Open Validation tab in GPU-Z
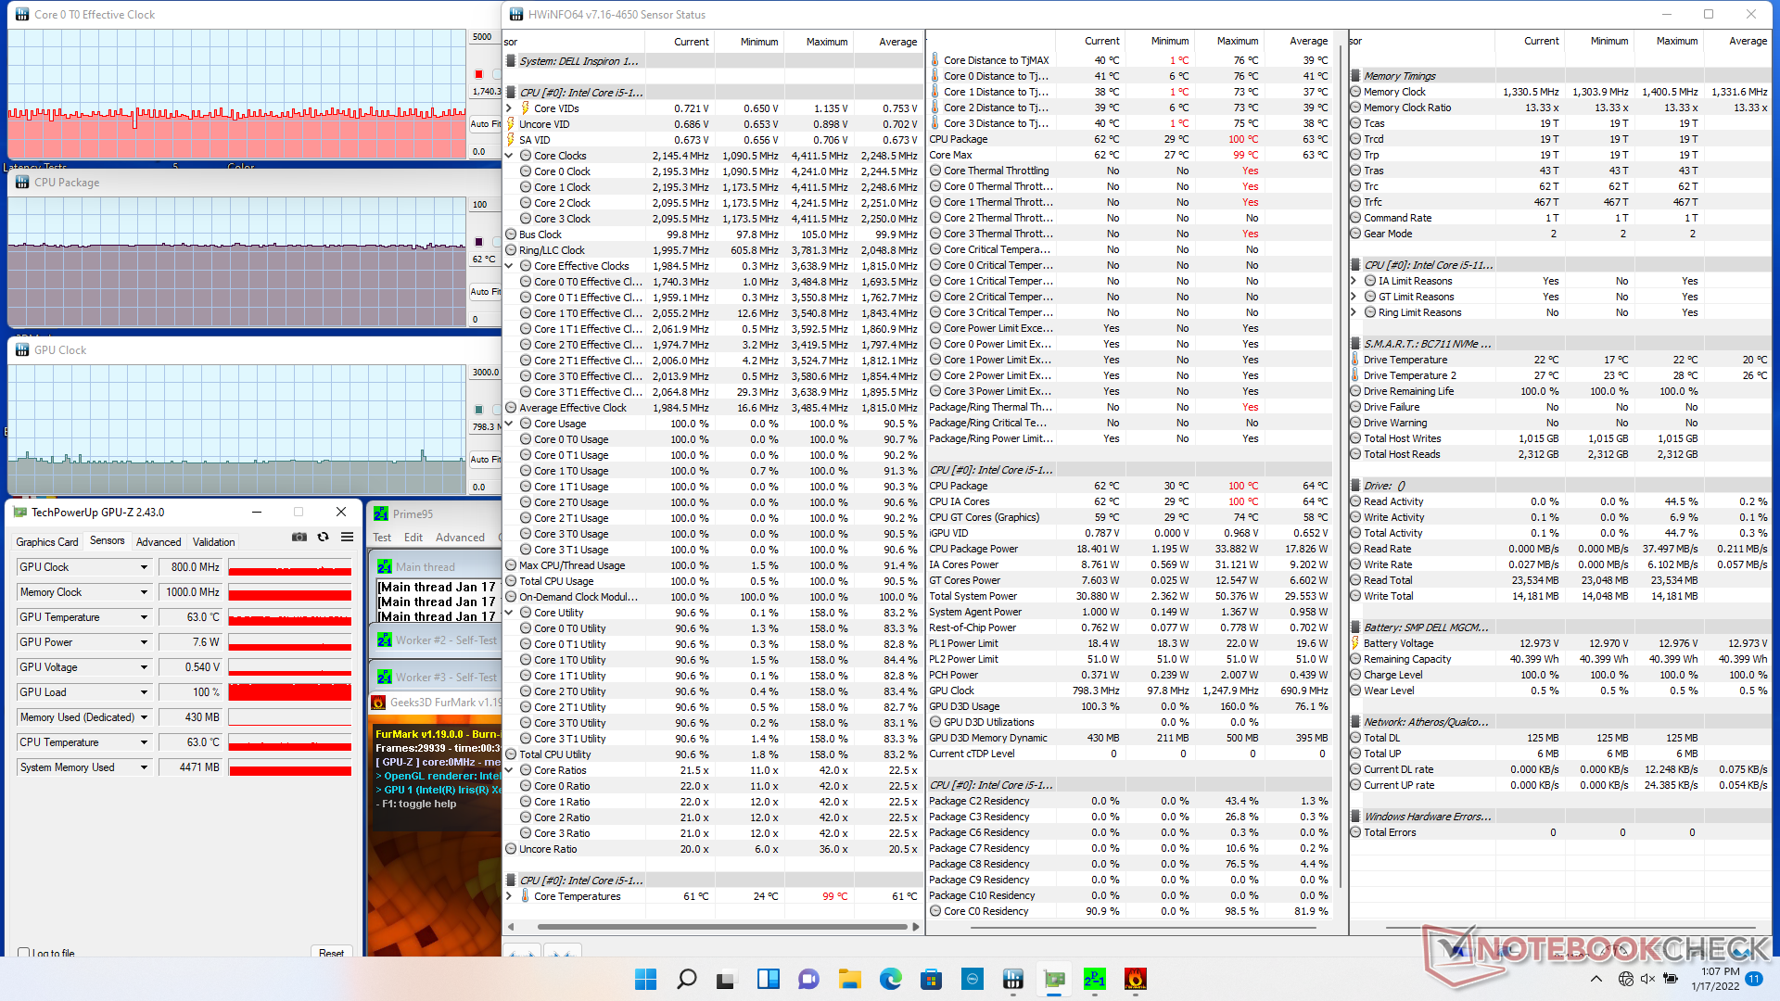This screenshot has width=1780, height=1001. click(213, 542)
